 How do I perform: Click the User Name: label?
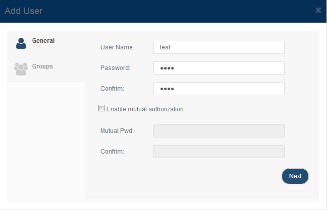[x=117, y=47]
